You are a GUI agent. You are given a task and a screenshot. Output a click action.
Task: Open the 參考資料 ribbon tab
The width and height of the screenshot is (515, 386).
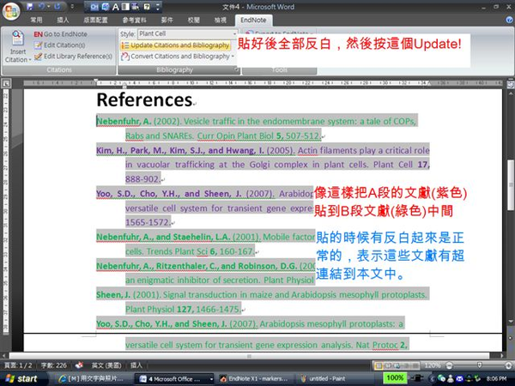[135, 20]
